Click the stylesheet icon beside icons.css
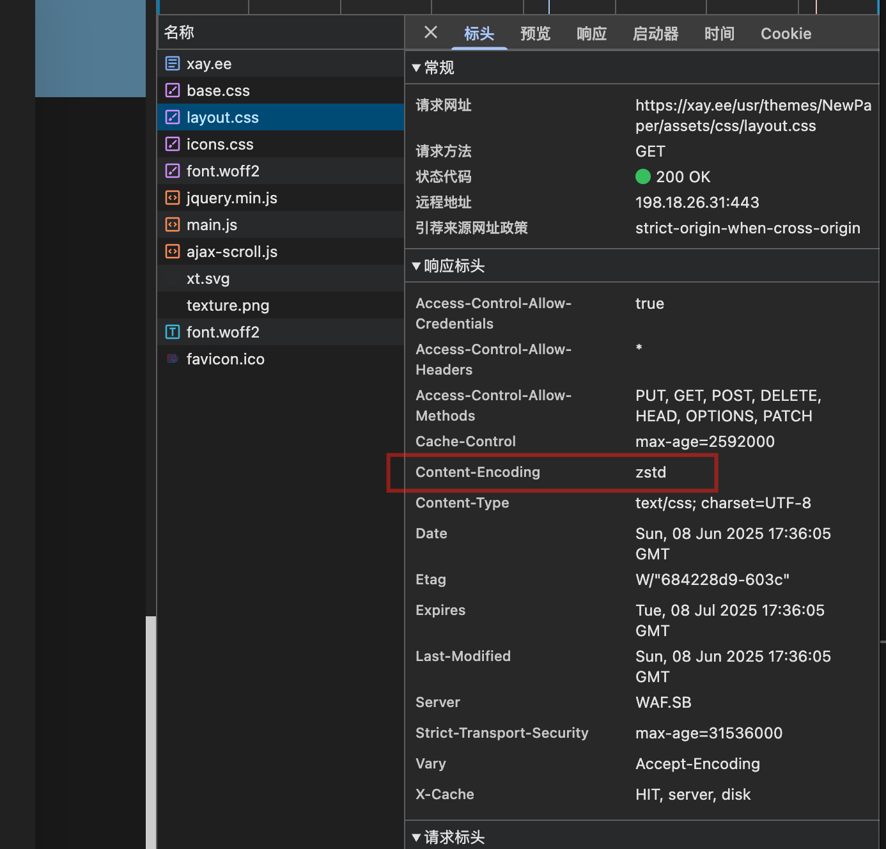 173,144
